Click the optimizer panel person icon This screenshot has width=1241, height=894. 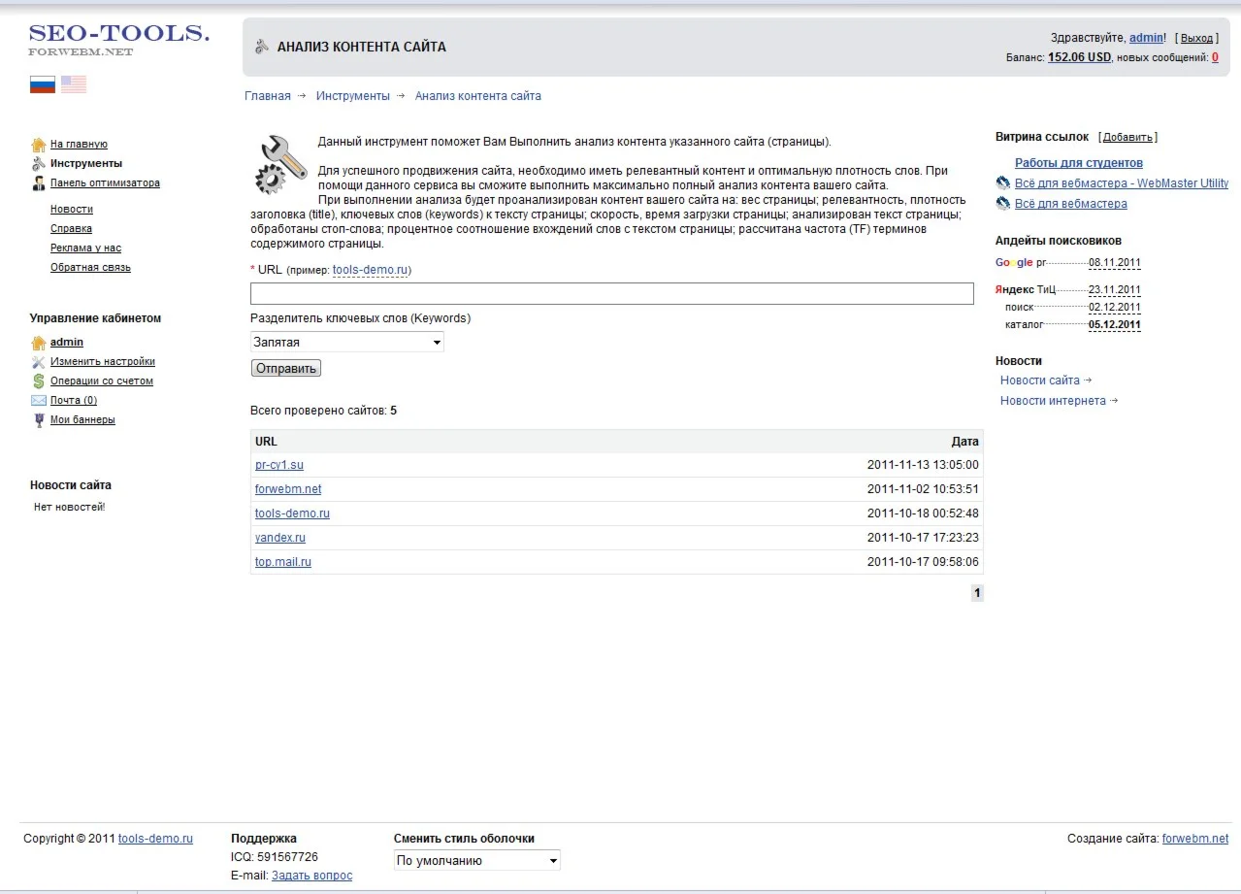(39, 183)
